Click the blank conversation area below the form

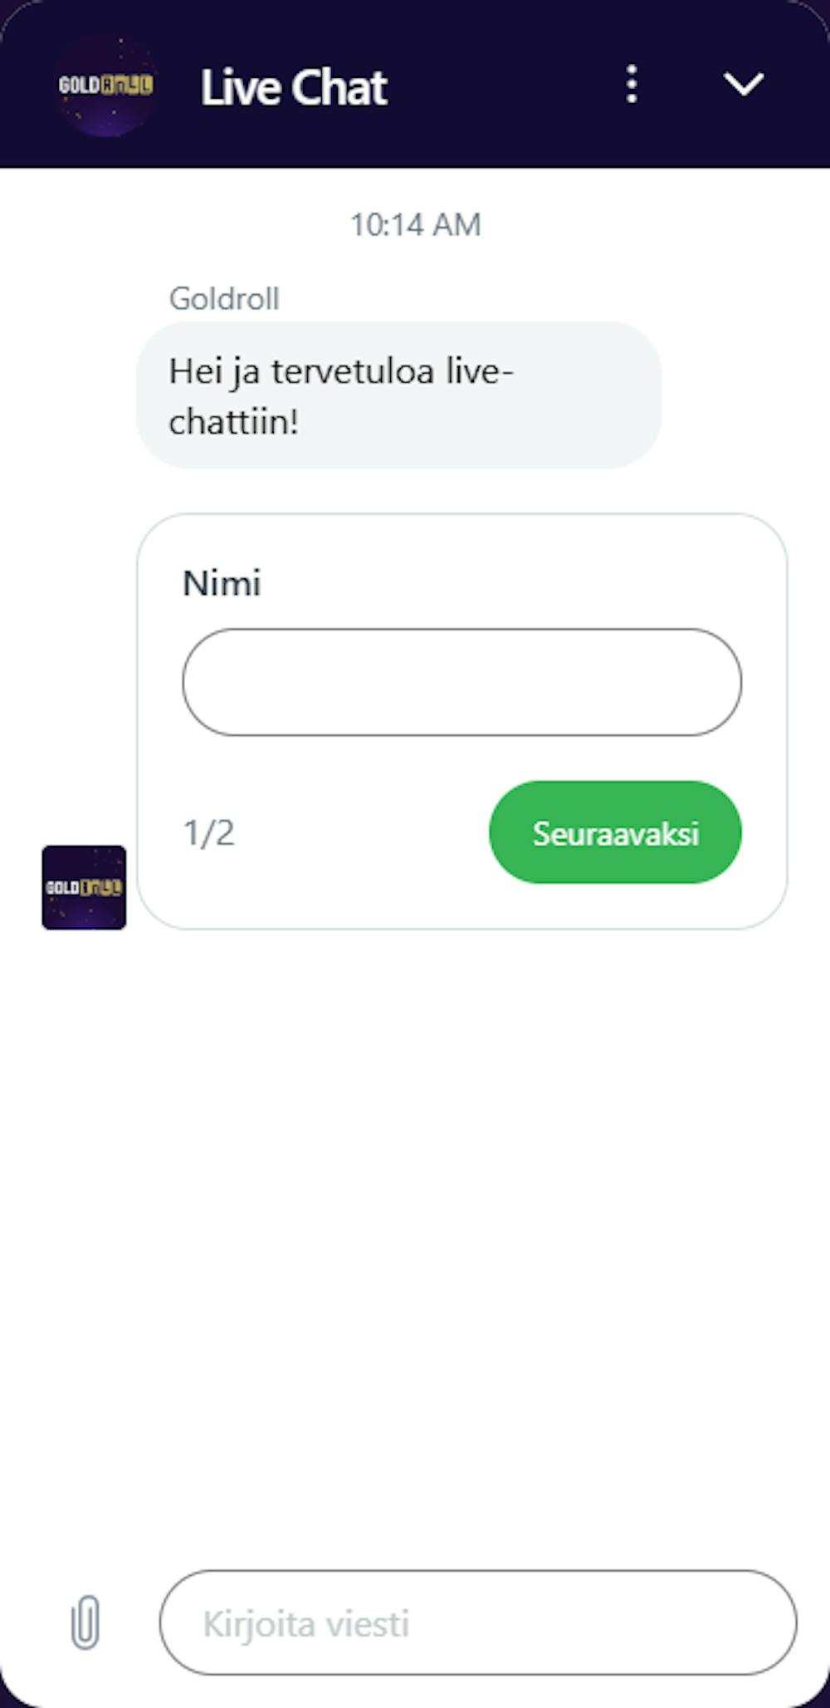pyautogui.click(x=415, y=1246)
